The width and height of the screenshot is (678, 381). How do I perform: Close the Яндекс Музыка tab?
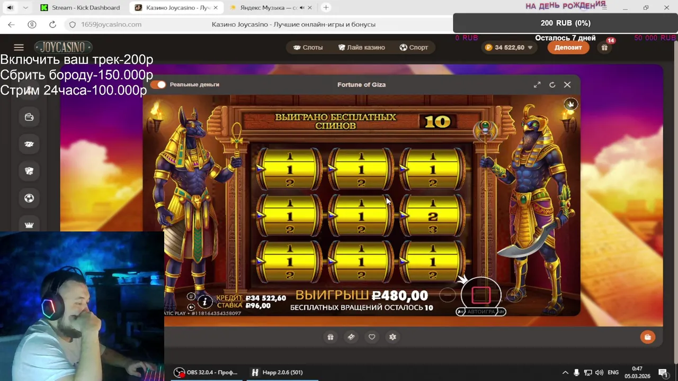(310, 8)
